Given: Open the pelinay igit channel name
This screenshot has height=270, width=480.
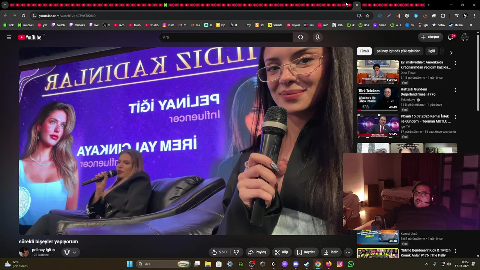Looking at the screenshot, I should pyautogui.click(x=42, y=250).
